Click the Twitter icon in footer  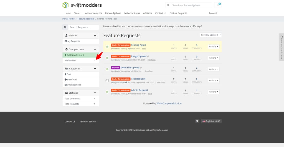(197, 121)
